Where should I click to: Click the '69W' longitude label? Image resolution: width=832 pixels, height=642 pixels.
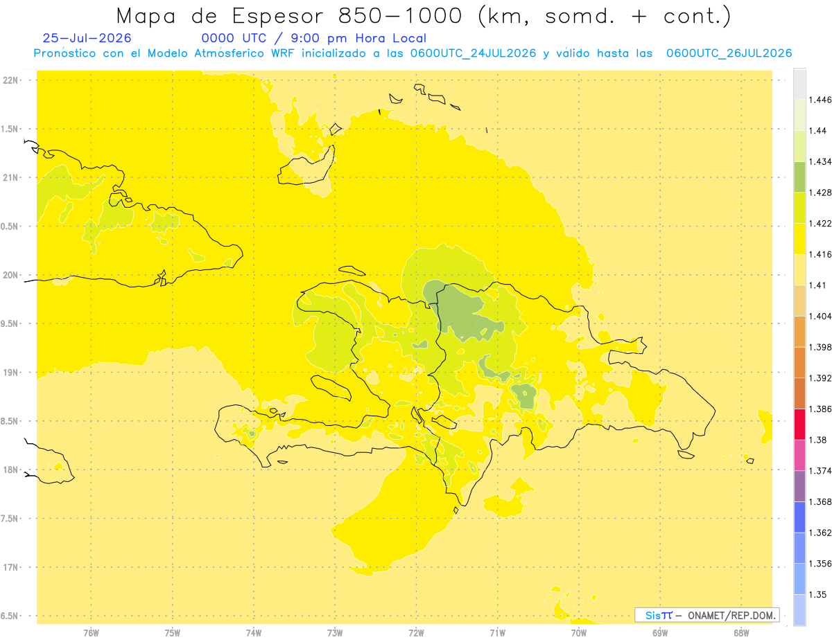pos(660,632)
